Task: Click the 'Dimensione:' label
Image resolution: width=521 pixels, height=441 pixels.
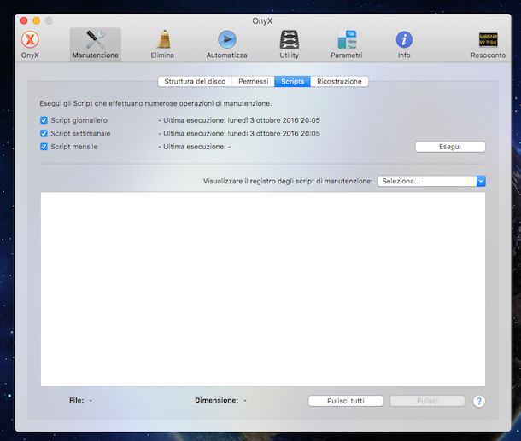Action: tap(217, 401)
